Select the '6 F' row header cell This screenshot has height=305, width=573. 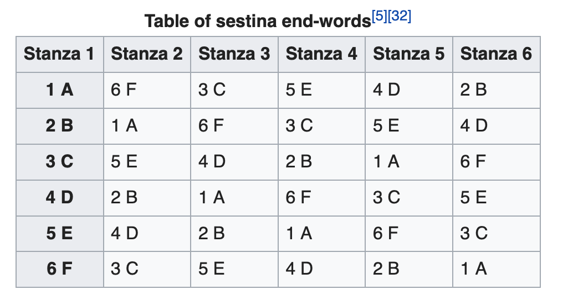tap(59, 269)
